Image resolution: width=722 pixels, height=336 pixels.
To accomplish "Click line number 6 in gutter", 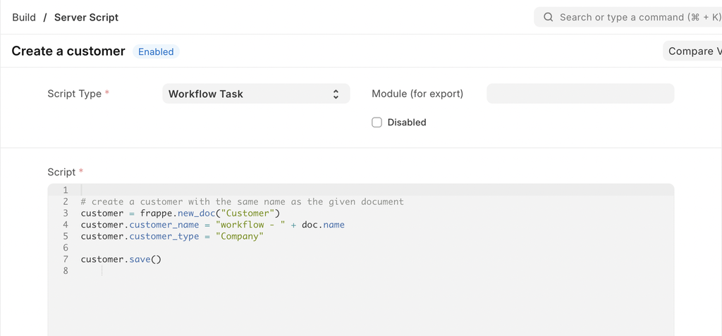I will coord(66,248).
